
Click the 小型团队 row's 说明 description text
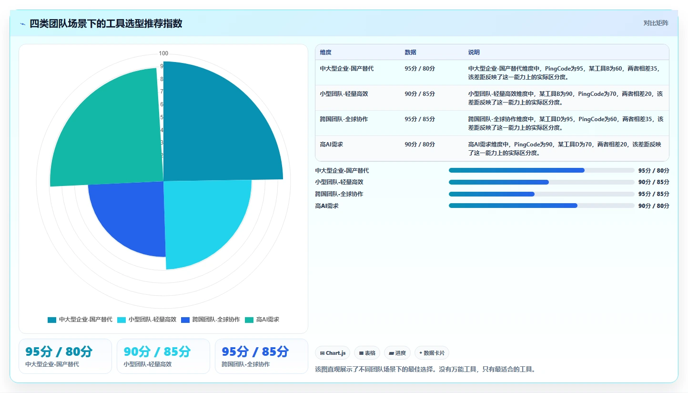(566, 98)
